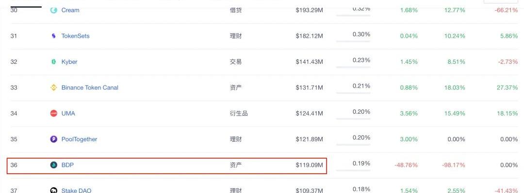The height and width of the screenshot is (193, 524).
Task: Click the Stake DAO logo icon
Action: (x=53, y=190)
